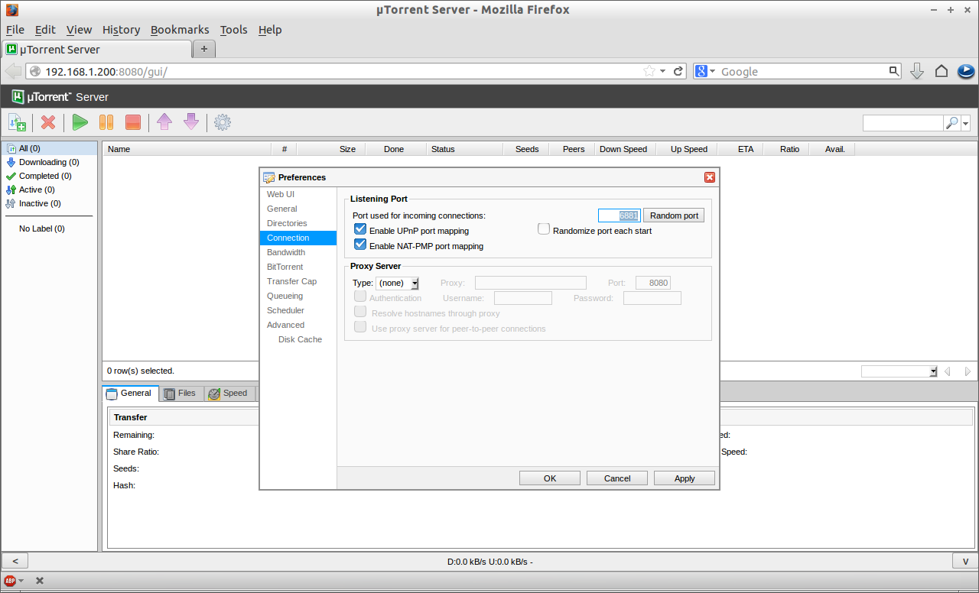979x593 pixels.
Task: Open the Firefox Downloads arrow icon
Action: click(x=917, y=71)
